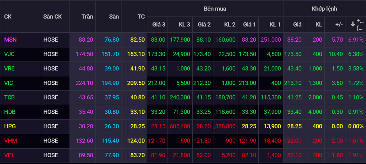The width and height of the screenshot is (366, 164).
Task: Click the Giá 1 bid column header
Action: (x=249, y=24)
